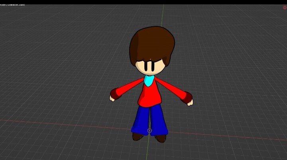Click the 3D cursor at character's feet
287x160 pixels.
point(149,131)
